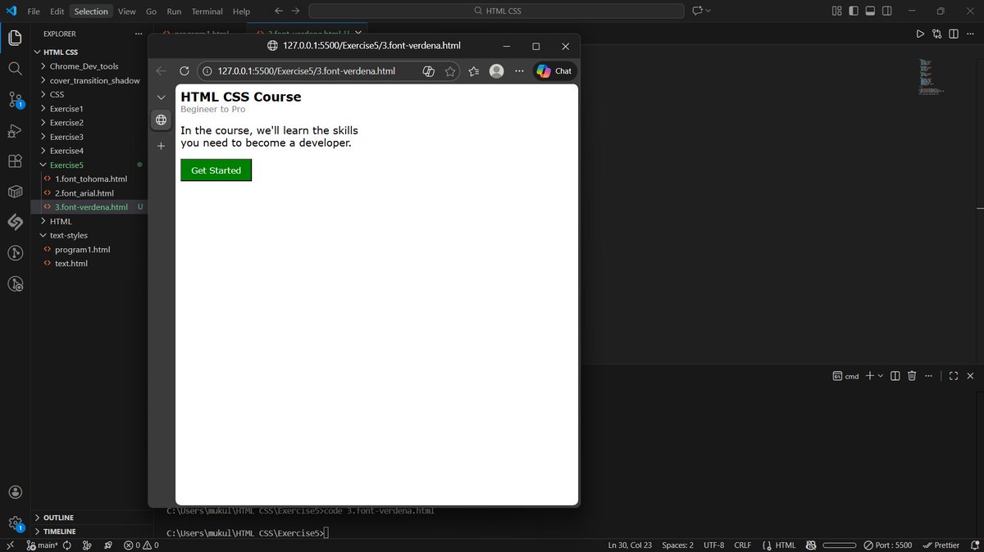This screenshot has width=984, height=552.
Task: Open the Manage gear in activity bar
Action: point(15,523)
